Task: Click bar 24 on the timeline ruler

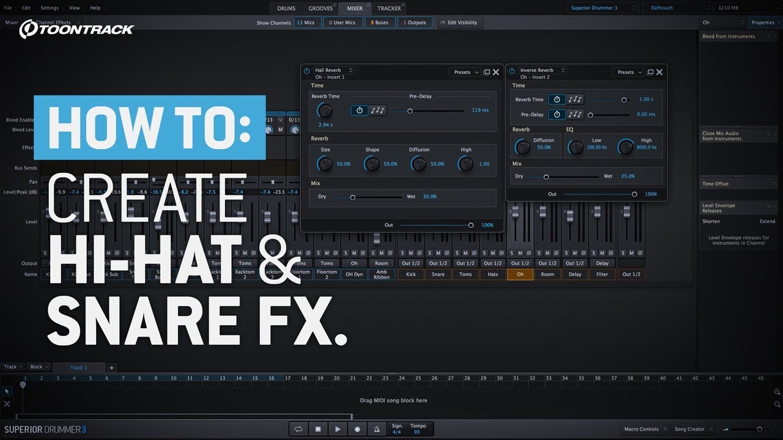Action: pos(402,378)
